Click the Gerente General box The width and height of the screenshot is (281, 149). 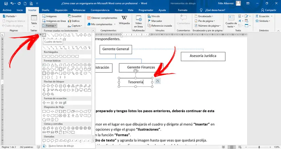116,49
